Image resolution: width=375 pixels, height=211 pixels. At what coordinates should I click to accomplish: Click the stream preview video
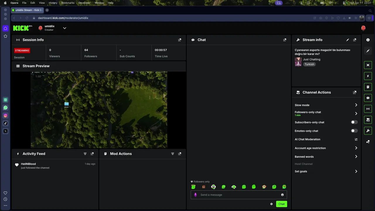pyautogui.click(x=99, y=110)
